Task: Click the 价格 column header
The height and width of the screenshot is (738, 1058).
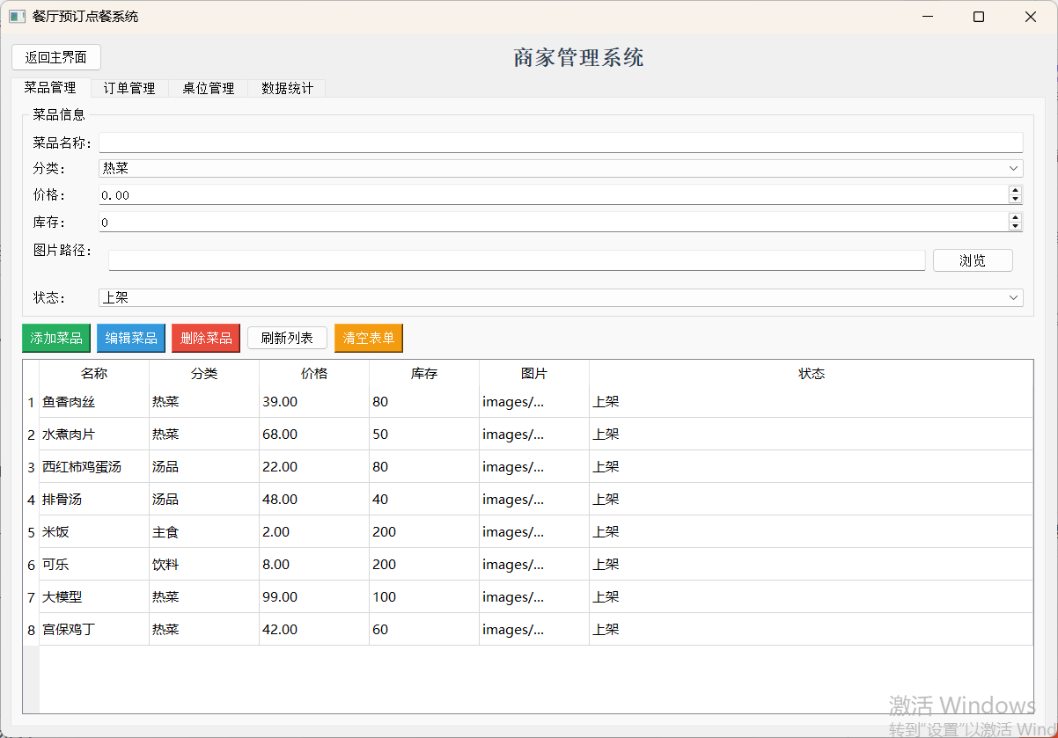Action: (x=314, y=373)
